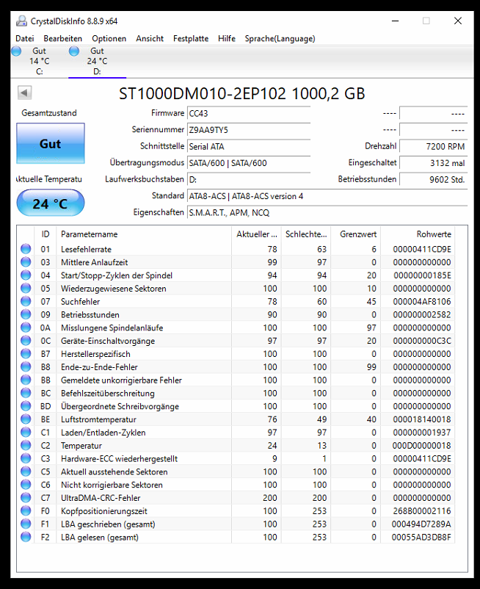Image resolution: width=480 pixels, height=589 pixels.
Task: Open the Sprache(Language) menu
Action: click(280, 38)
